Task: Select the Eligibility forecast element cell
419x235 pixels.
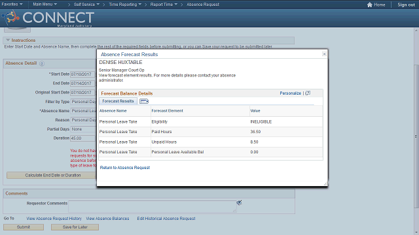Action: coord(160,121)
